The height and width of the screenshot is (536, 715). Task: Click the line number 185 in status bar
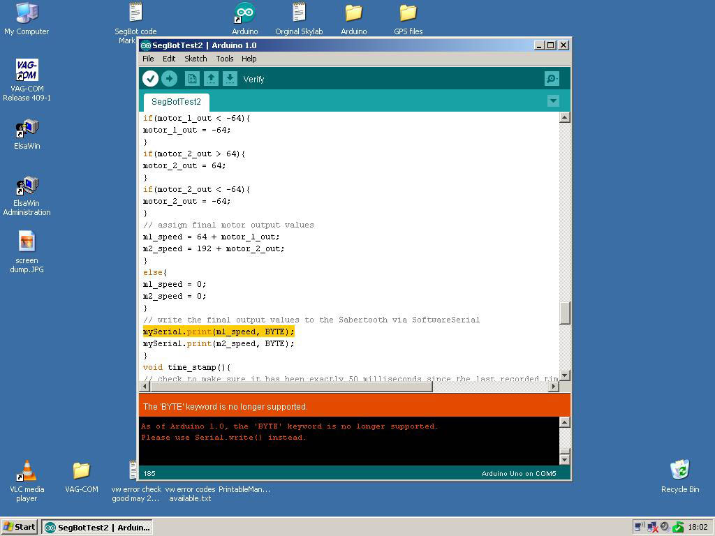pos(149,474)
